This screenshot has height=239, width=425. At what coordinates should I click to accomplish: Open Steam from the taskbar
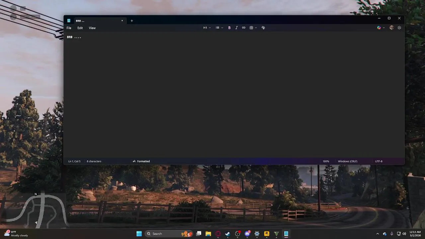click(228, 234)
